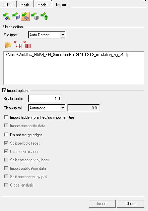Click the Close button
Viewport: 148px width, 211px height.
131,204
